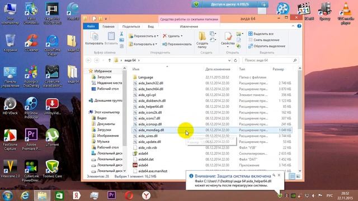
Task: Click the Windows Start button
Action: pyautogui.click(x=7, y=195)
